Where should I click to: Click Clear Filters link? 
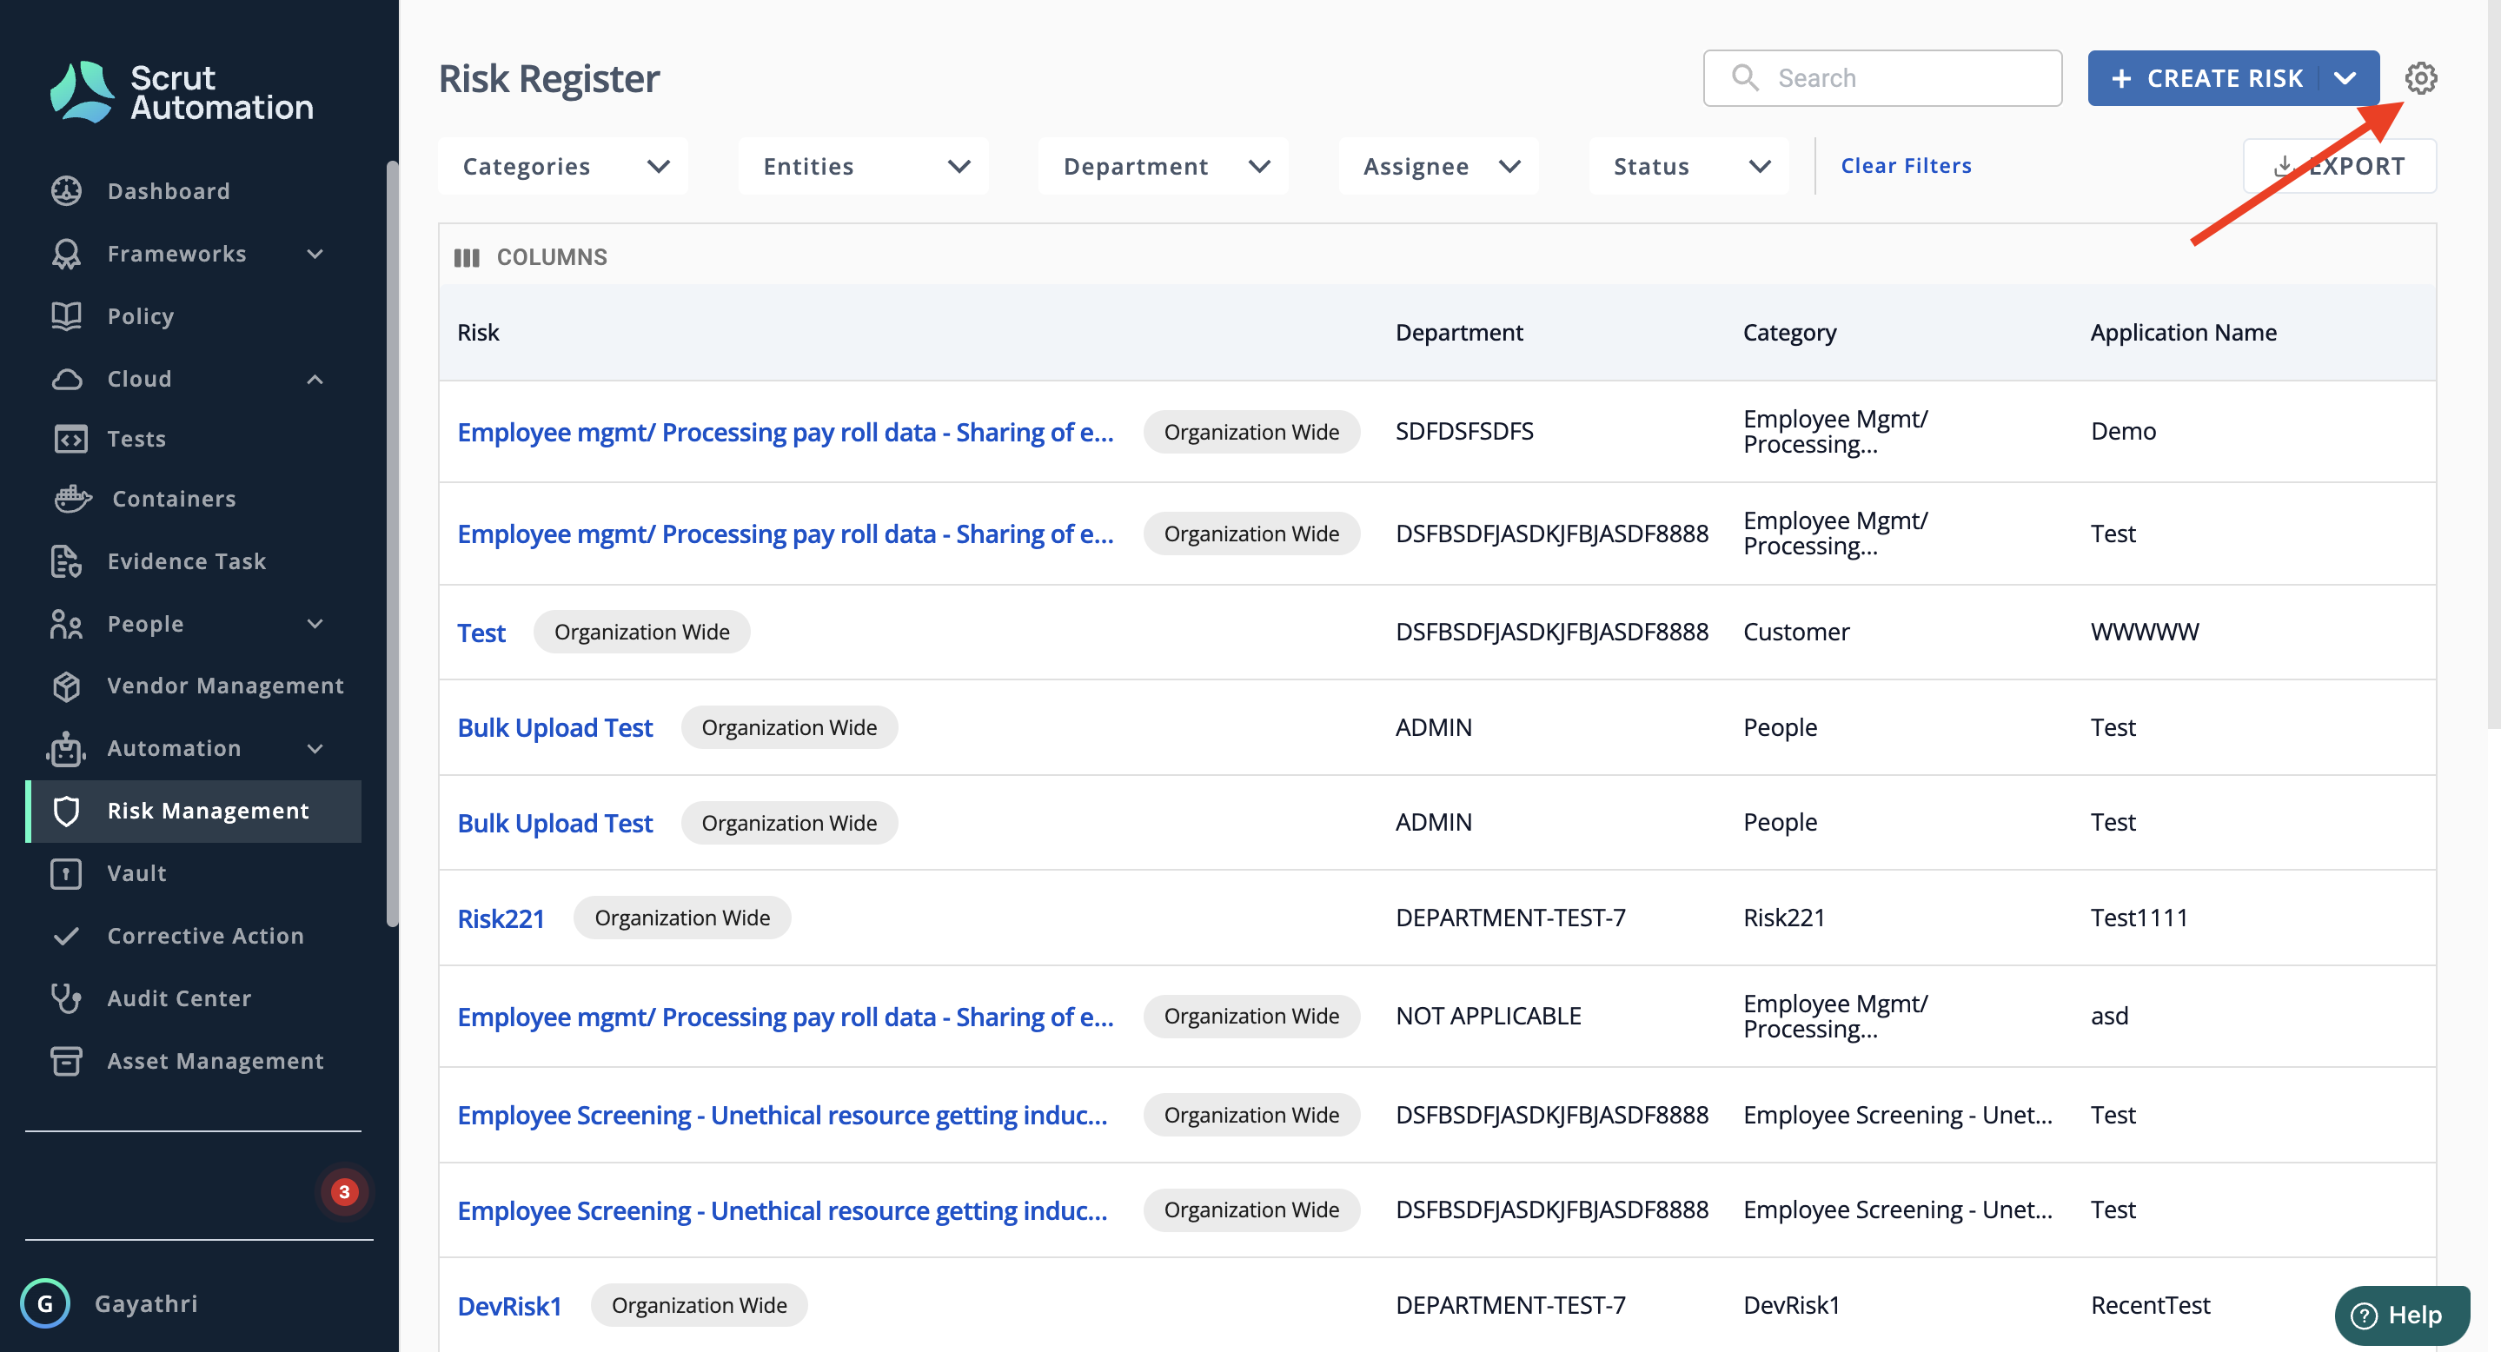(x=1906, y=166)
